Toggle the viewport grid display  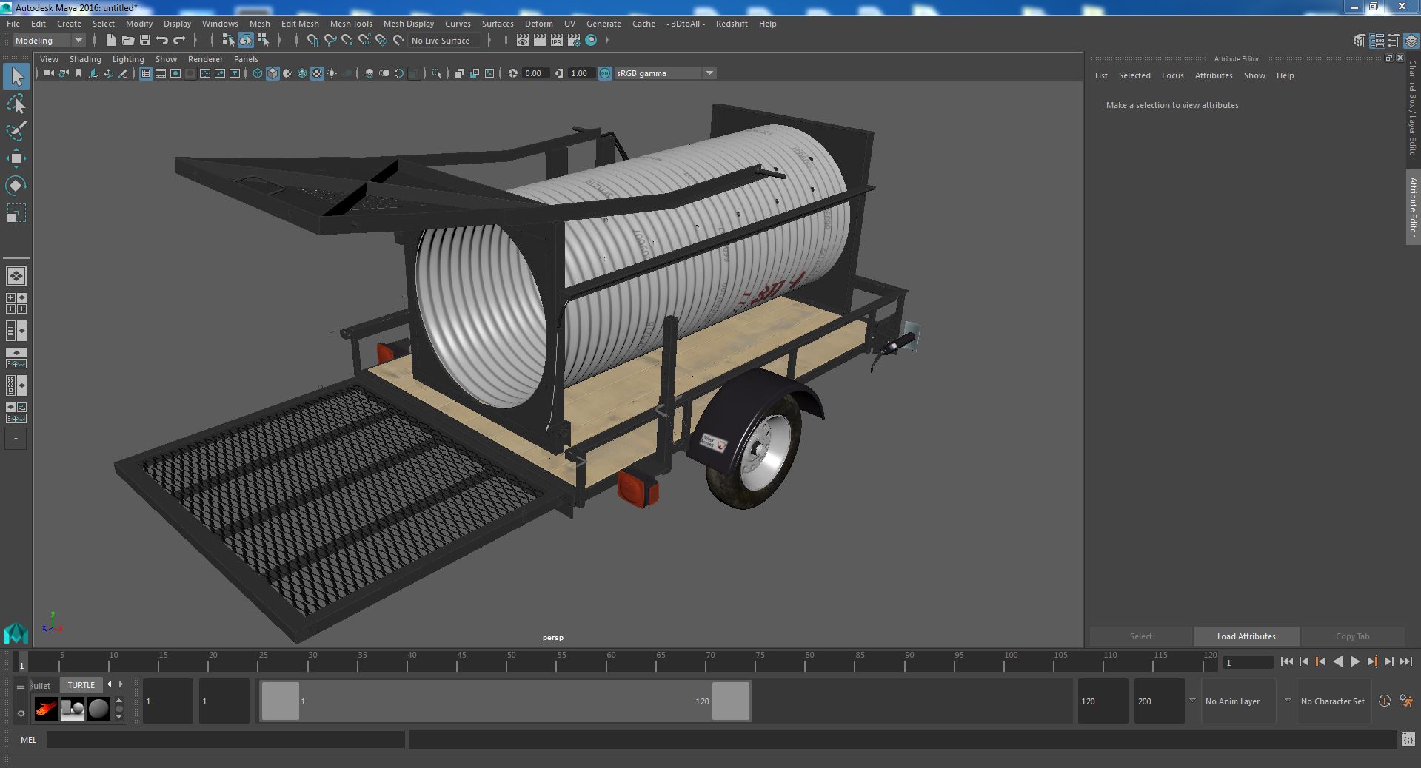click(x=146, y=73)
